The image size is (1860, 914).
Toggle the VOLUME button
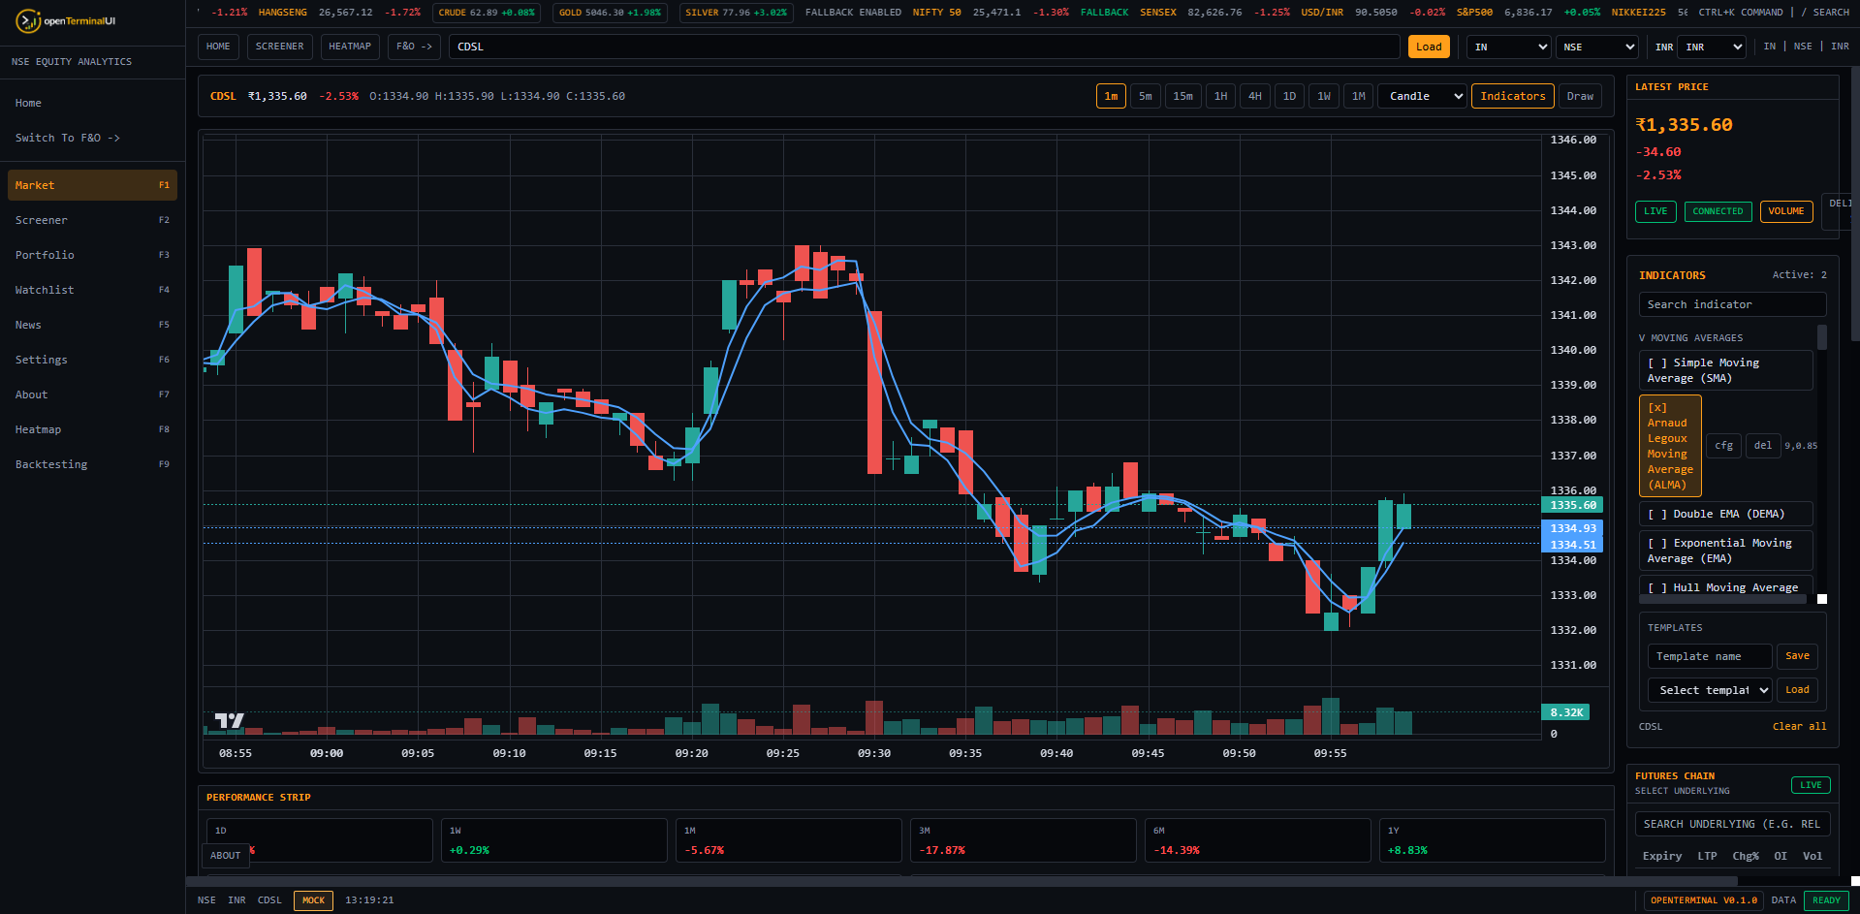tap(1786, 211)
